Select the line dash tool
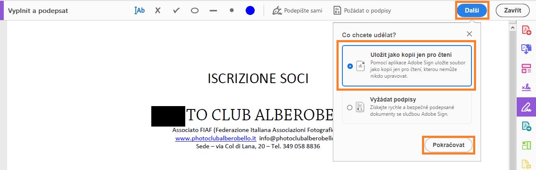536x170 pixels. 213,10
